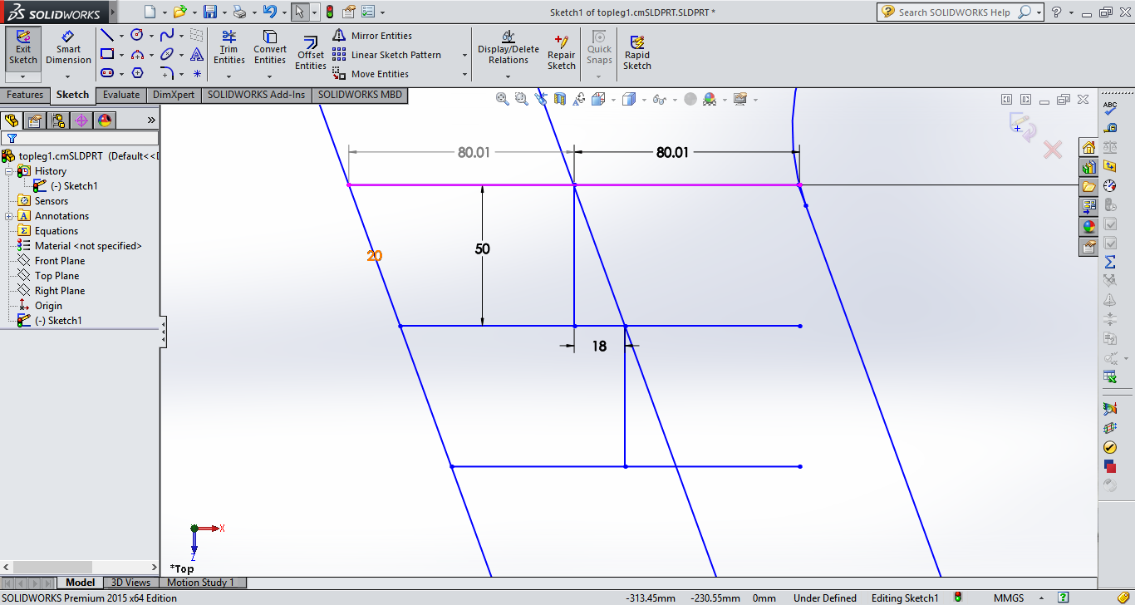Image resolution: width=1135 pixels, height=605 pixels.
Task: Open the Smart Dimension dropdown arrow
Action: click(68, 76)
